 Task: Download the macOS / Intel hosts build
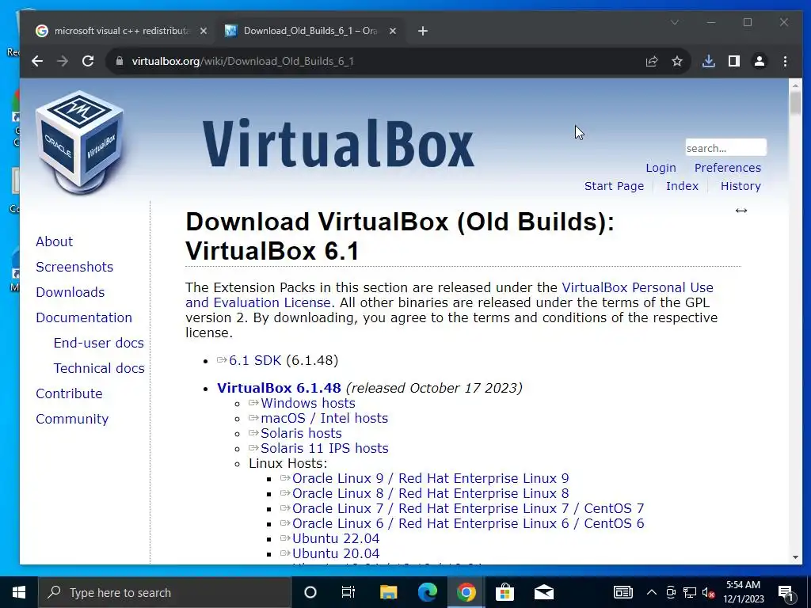(x=324, y=418)
